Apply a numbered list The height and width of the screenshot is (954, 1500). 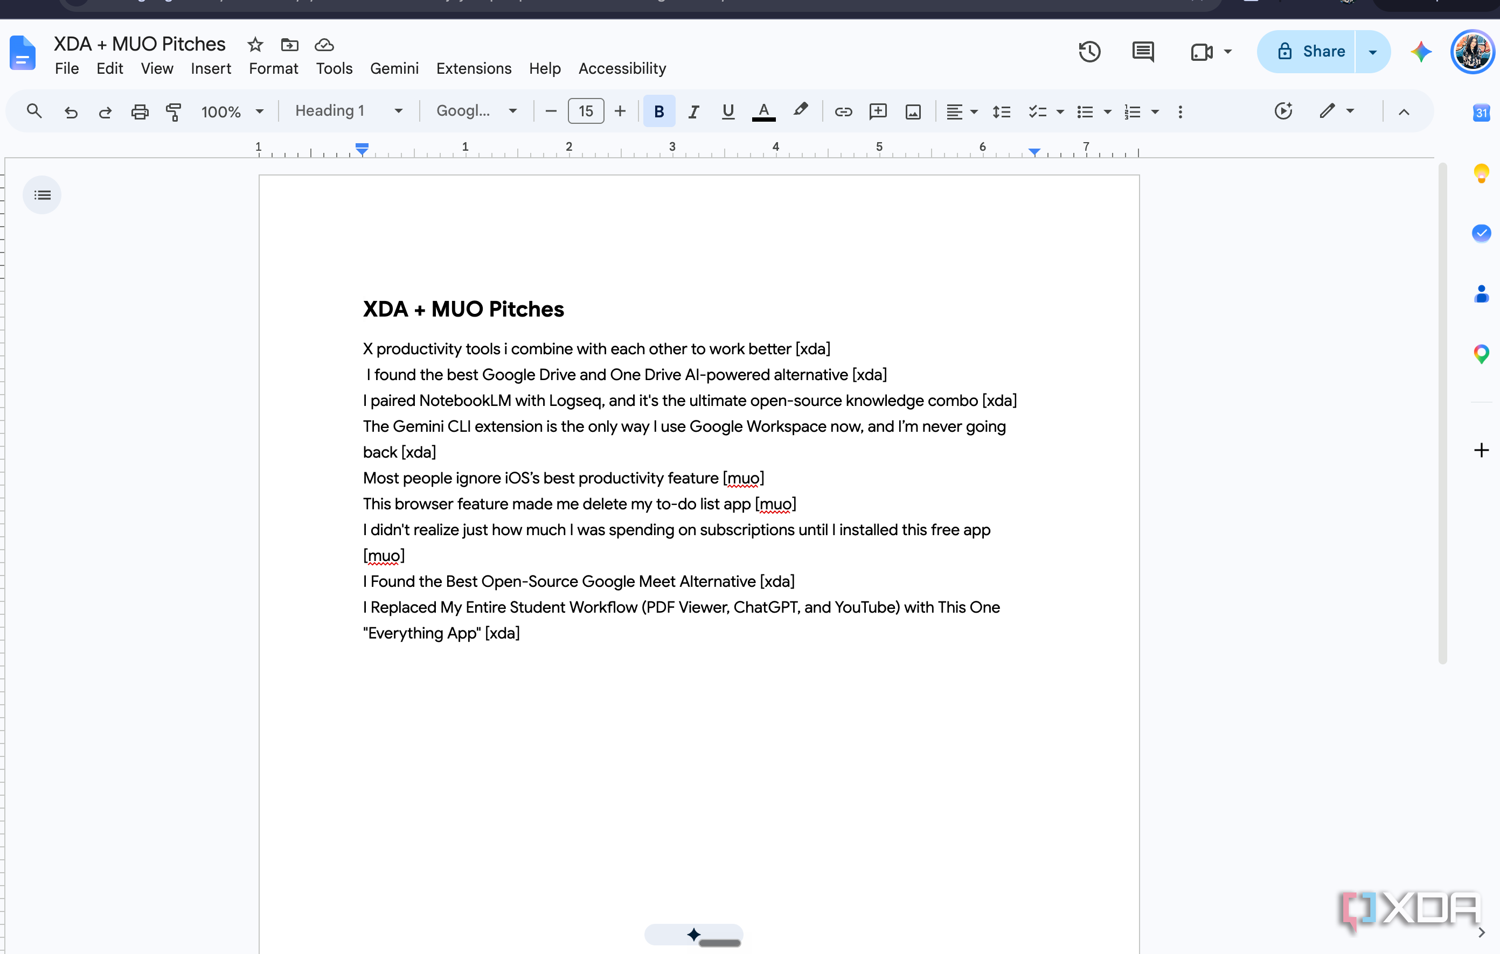pyautogui.click(x=1133, y=111)
